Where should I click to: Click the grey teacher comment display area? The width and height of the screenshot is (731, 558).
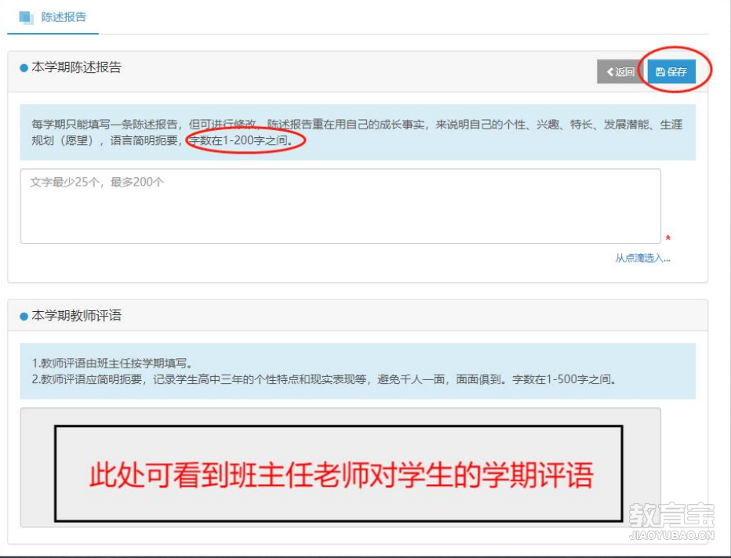tap(340, 467)
